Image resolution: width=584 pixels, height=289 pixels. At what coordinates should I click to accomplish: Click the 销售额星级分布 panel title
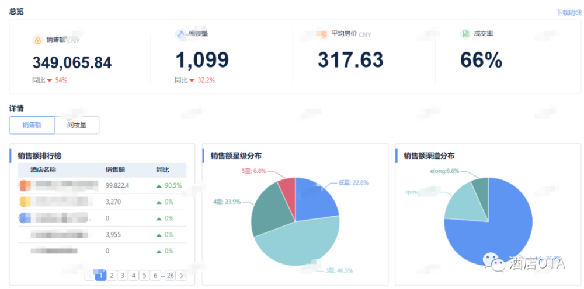(236, 155)
